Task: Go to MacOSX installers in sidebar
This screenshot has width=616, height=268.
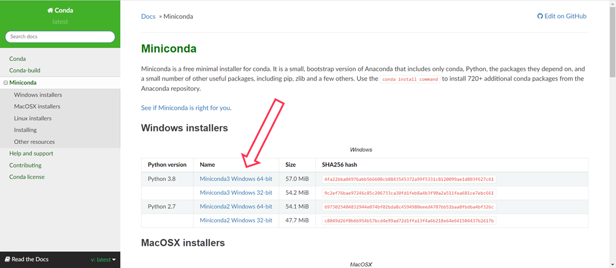Action: (37, 106)
